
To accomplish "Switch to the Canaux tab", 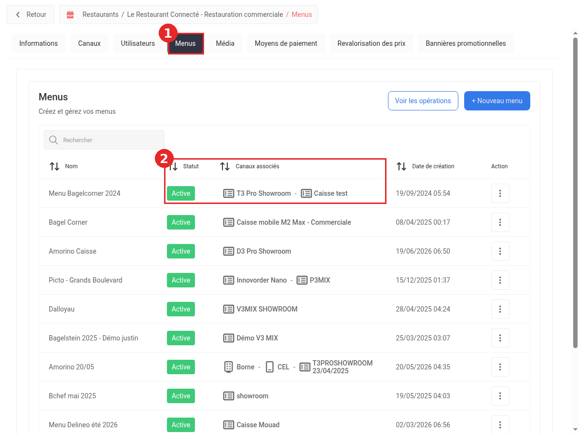I will (89, 43).
